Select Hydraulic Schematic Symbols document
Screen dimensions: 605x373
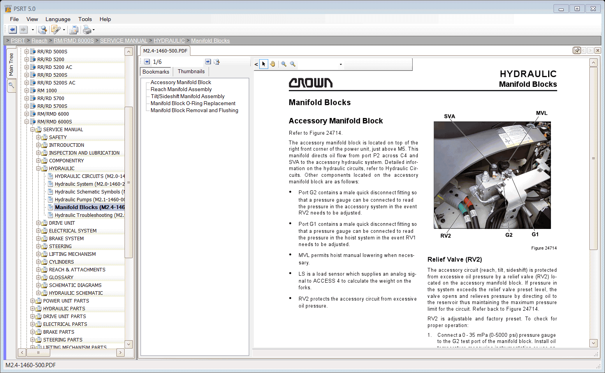90,192
